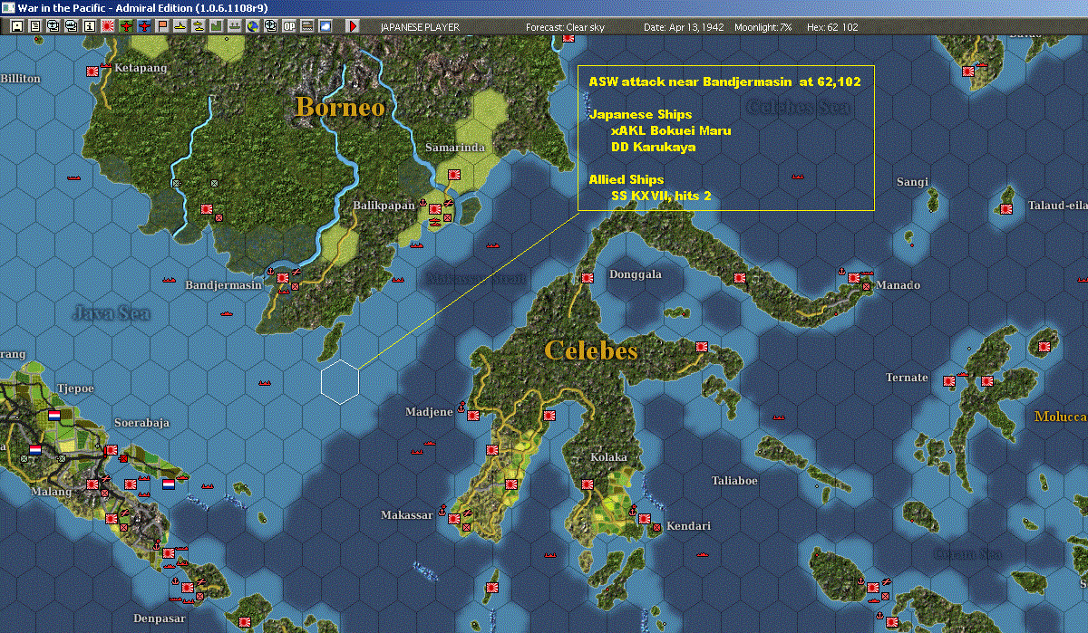Click the info 'i' toolbar icon
Image resolution: width=1088 pixels, height=633 pixels.
89,26
